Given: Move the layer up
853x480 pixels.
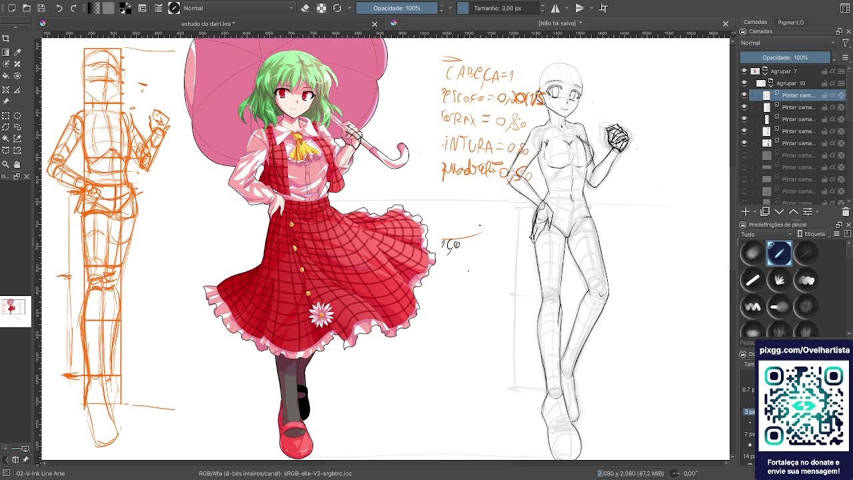Looking at the screenshot, I should [793, 211].
